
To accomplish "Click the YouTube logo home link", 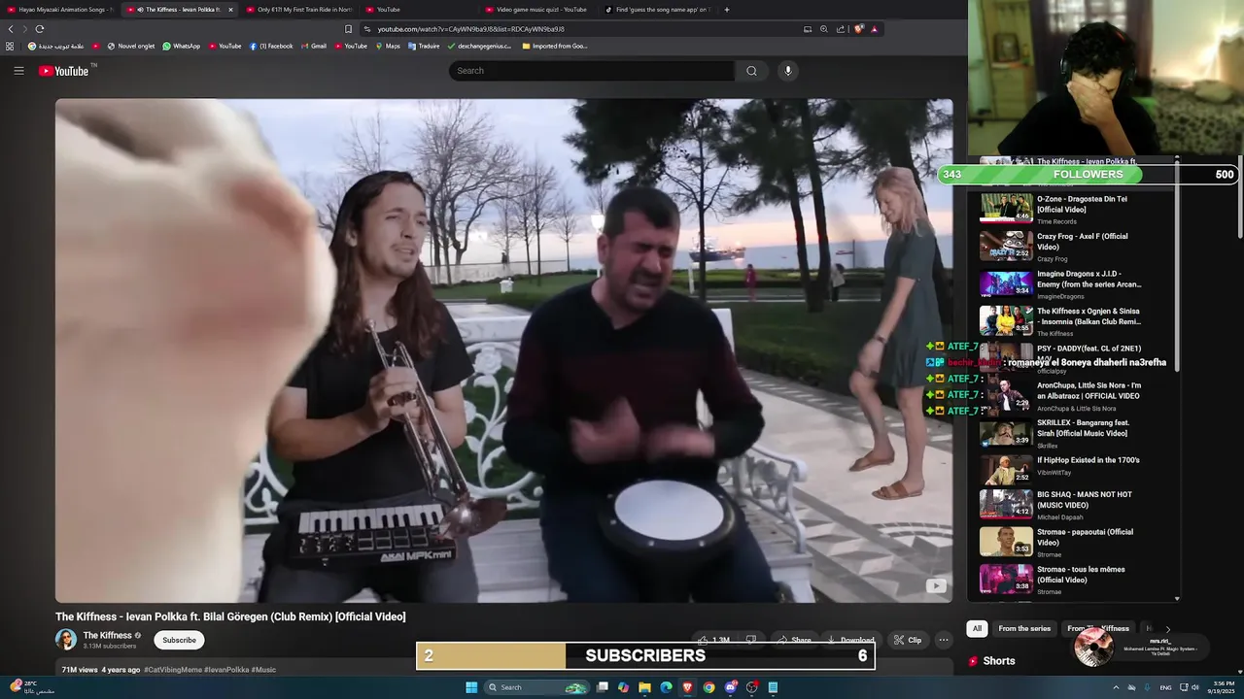I will pyautogui.click(x=64, y=71).
